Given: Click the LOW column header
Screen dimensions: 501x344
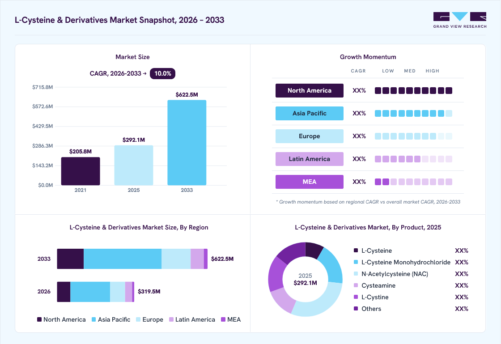Looking at the screenshot, I should [x=388, y=71].
